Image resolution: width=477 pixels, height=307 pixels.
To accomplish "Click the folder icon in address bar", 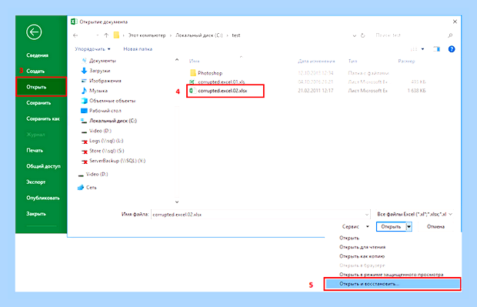I will pyautogui.click(x=116, y=35).
